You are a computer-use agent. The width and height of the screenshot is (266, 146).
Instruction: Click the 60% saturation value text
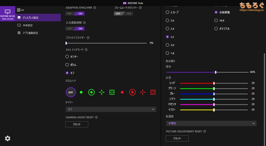(x=252, y=72)
